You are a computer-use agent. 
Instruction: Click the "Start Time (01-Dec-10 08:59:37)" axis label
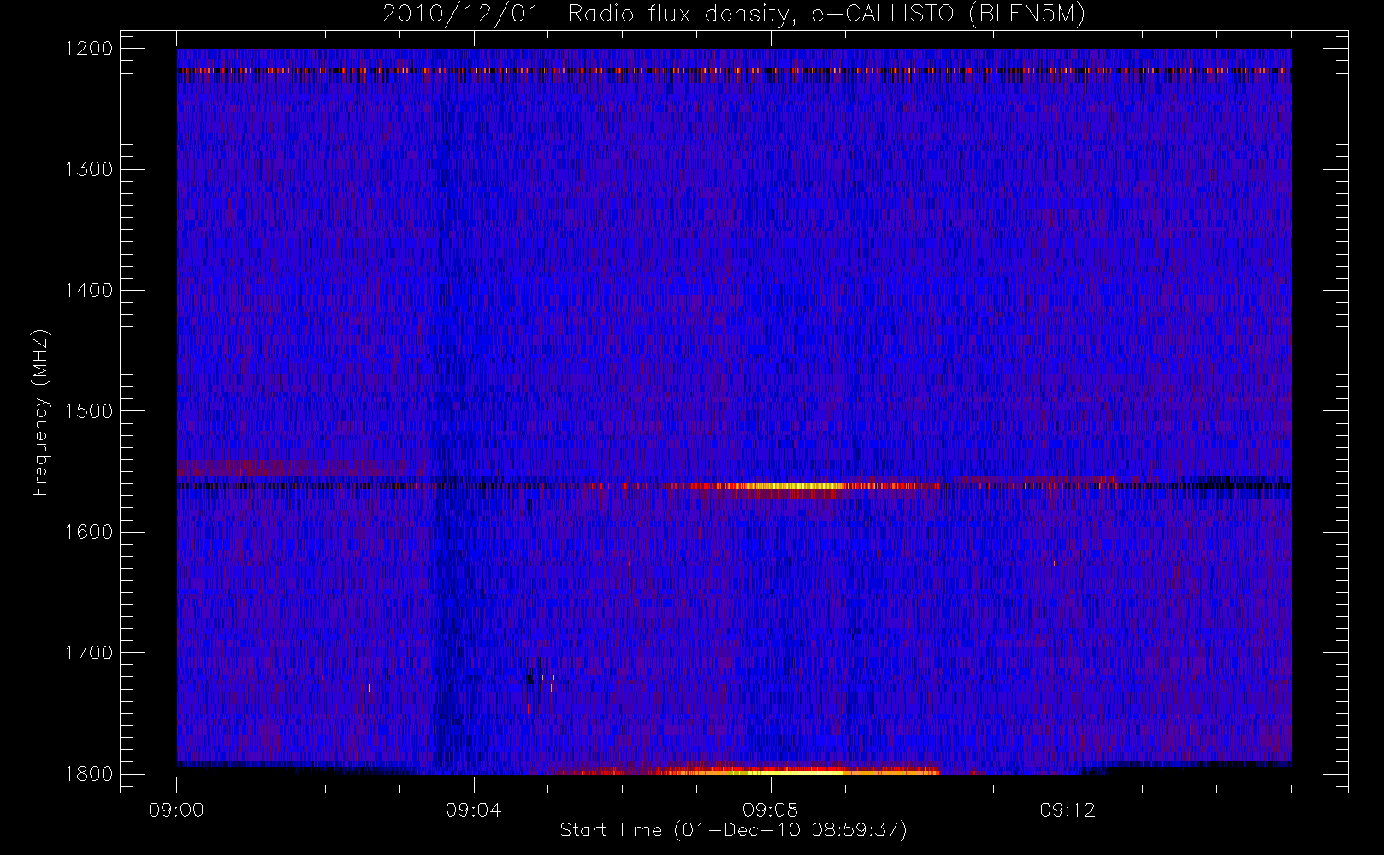[x=733, y=830]
